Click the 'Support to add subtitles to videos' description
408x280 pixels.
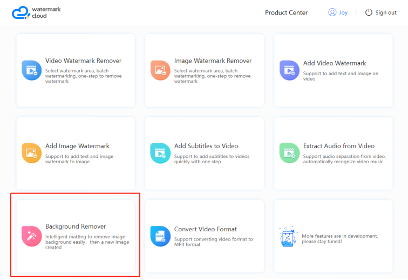point(212,159)
